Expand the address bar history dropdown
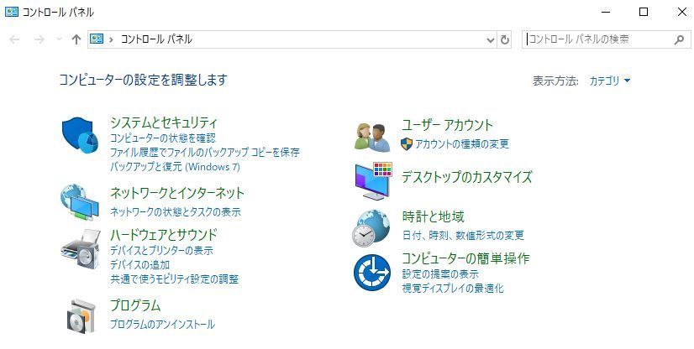This screenshot has height=349, width=694. coord(491,39)
